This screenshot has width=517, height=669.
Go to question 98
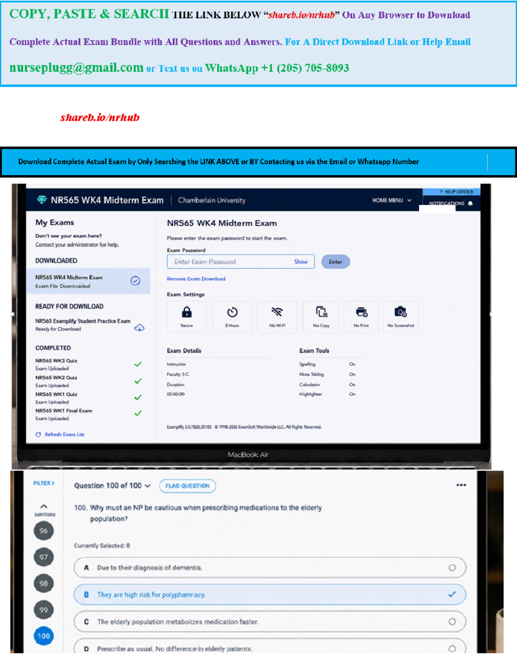(44, 584)
